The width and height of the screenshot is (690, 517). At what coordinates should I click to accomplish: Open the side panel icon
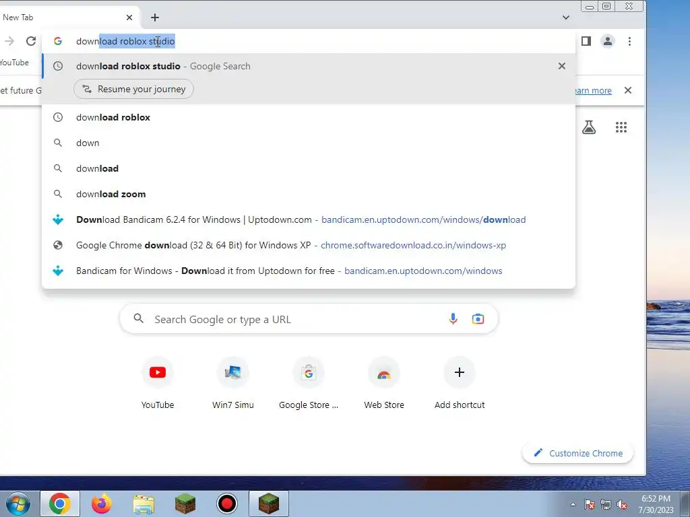click(x=586, y=41)
